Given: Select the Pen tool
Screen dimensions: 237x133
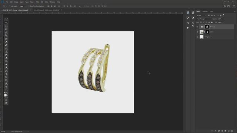Looking at the screenshot, I should 6,71.
